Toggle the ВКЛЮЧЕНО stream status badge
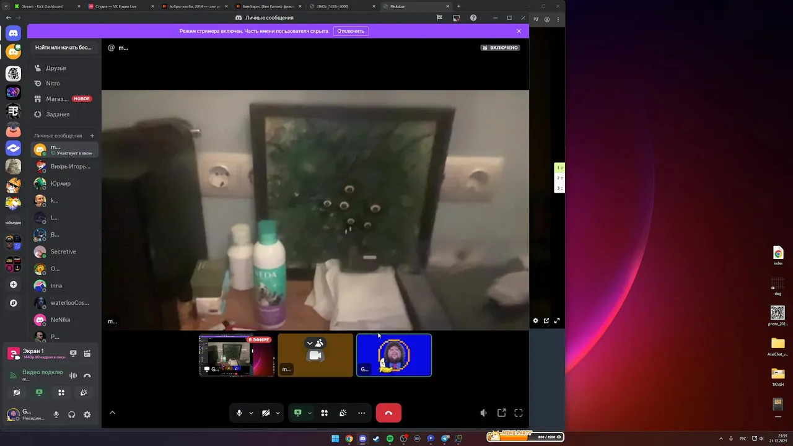The height and width of the screenshot is (446, 793). pyautogui.click(x=500, y=48)
